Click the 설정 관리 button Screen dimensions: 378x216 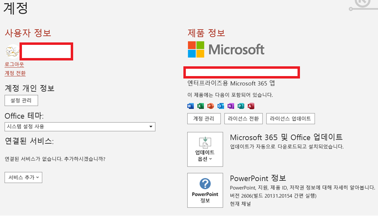coord(21,100)
